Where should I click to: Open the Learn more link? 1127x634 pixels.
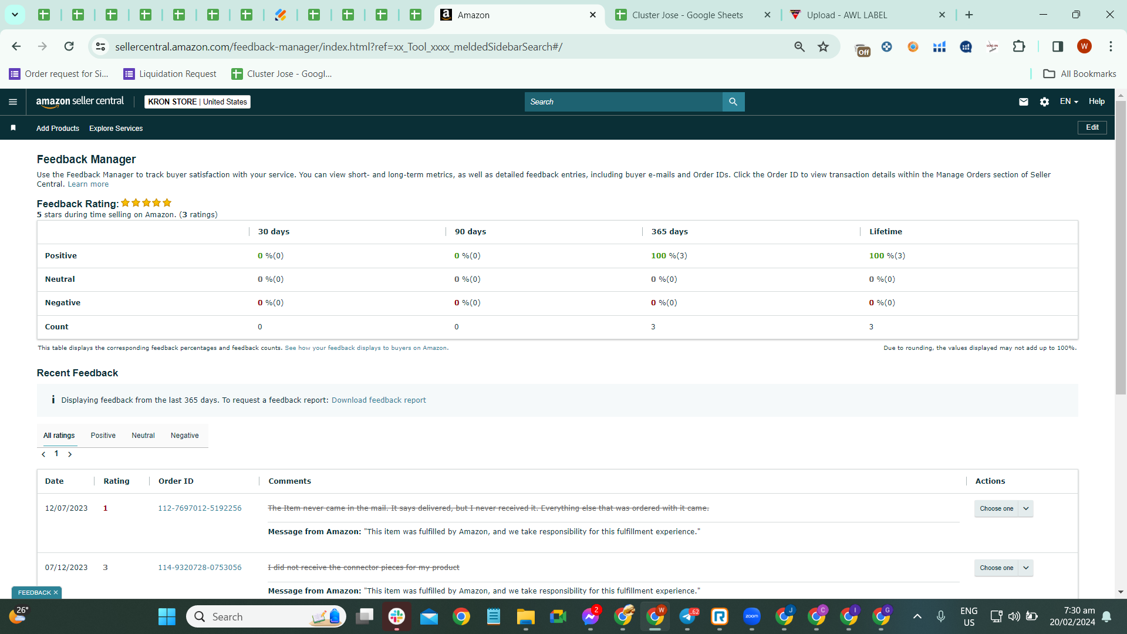point(88,184)
